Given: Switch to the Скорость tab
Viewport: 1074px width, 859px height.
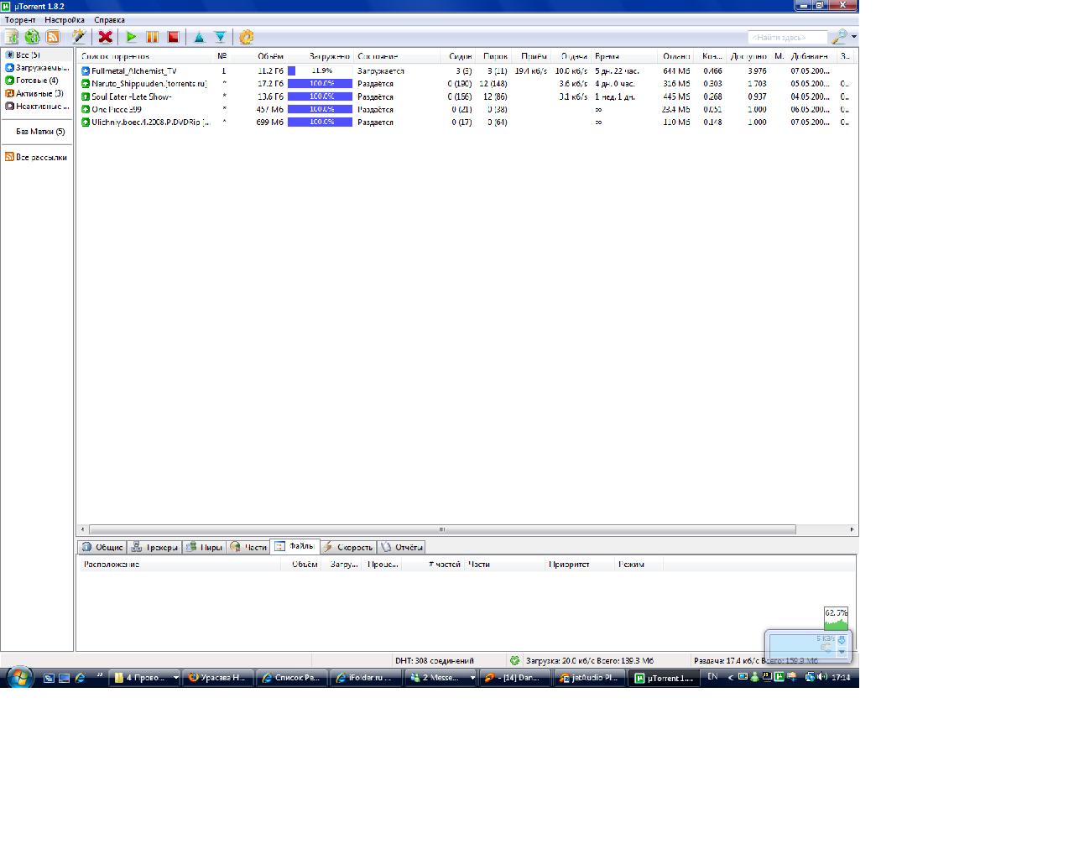Looking at the screenshot, I should pos(347,547).
